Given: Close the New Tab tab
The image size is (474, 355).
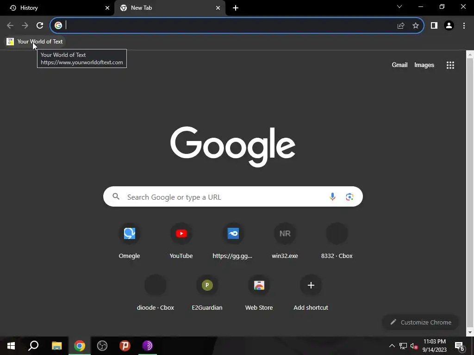Looking at the screenshot, I should point(218,8).
